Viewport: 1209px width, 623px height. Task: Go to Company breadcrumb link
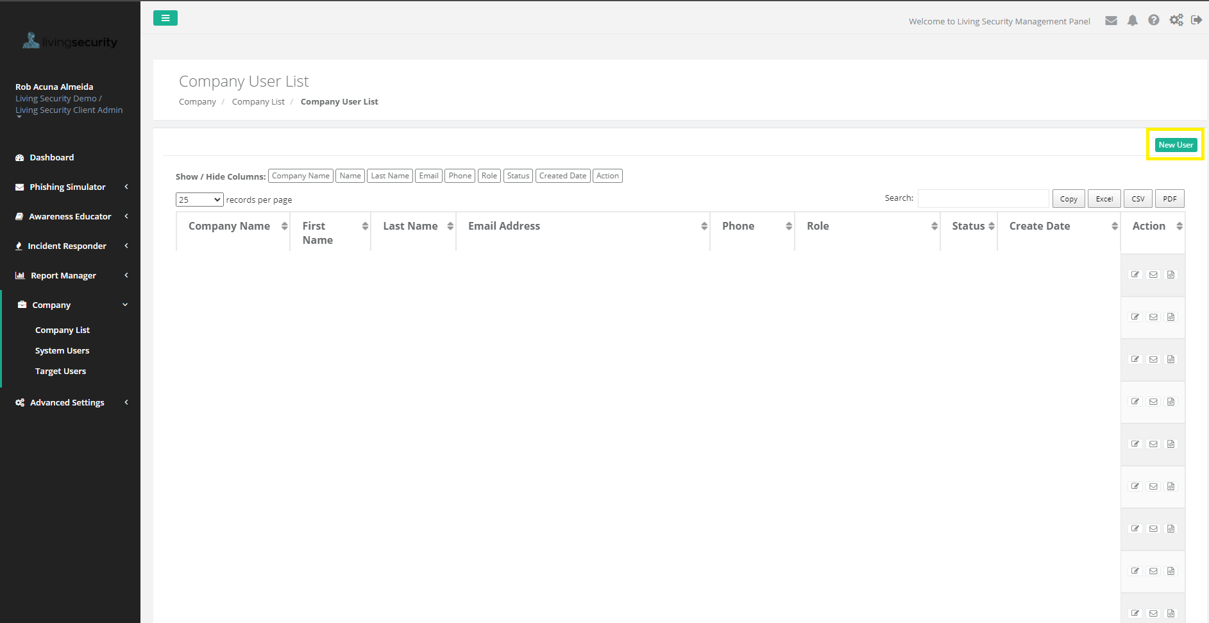[x=198, y=102]
